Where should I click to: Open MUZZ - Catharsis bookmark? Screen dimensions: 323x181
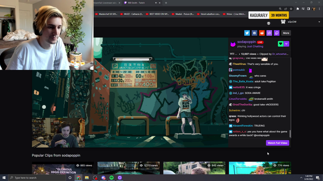(131, 14)
